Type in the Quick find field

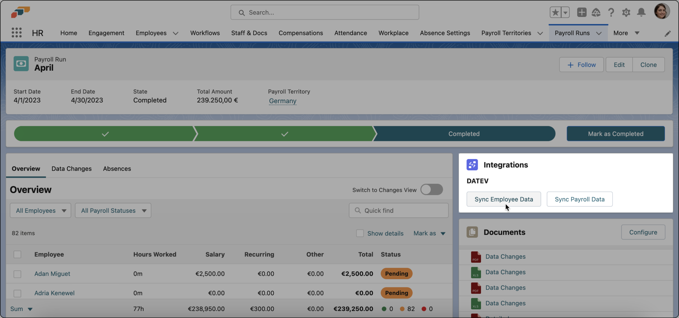399,210
